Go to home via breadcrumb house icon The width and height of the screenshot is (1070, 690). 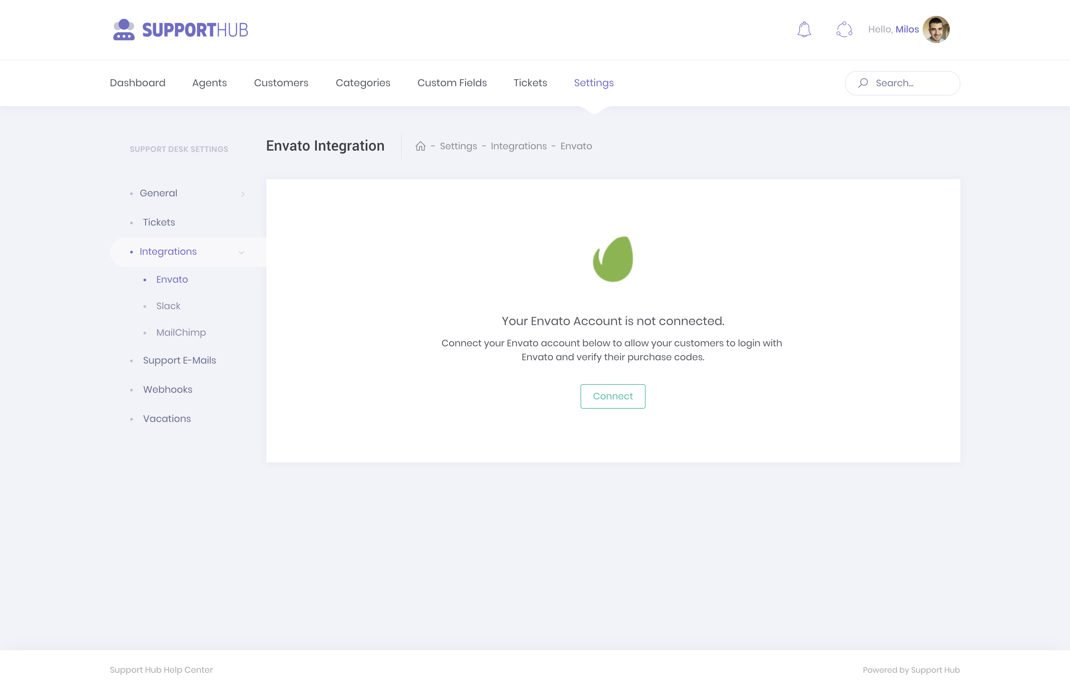point(420,146)
